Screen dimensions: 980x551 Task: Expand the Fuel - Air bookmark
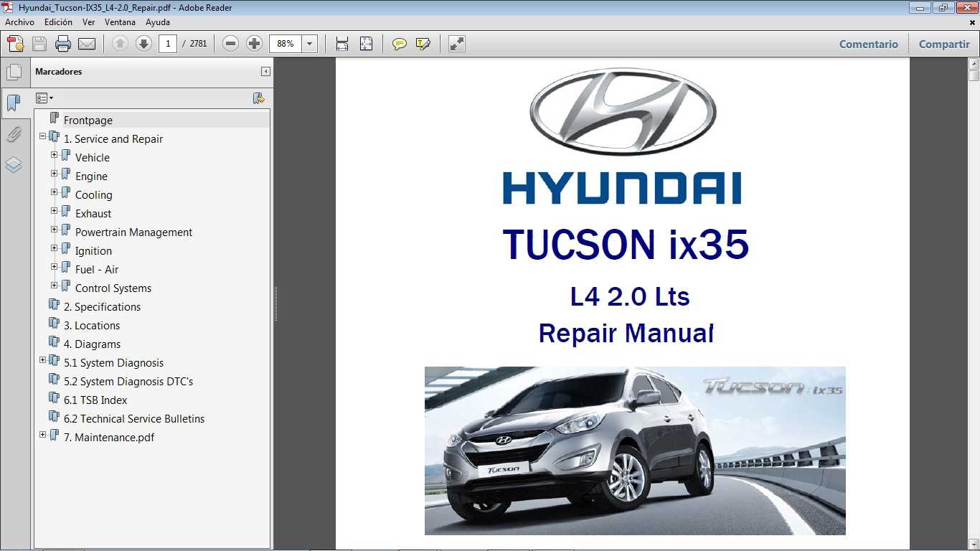pos(54,266)
